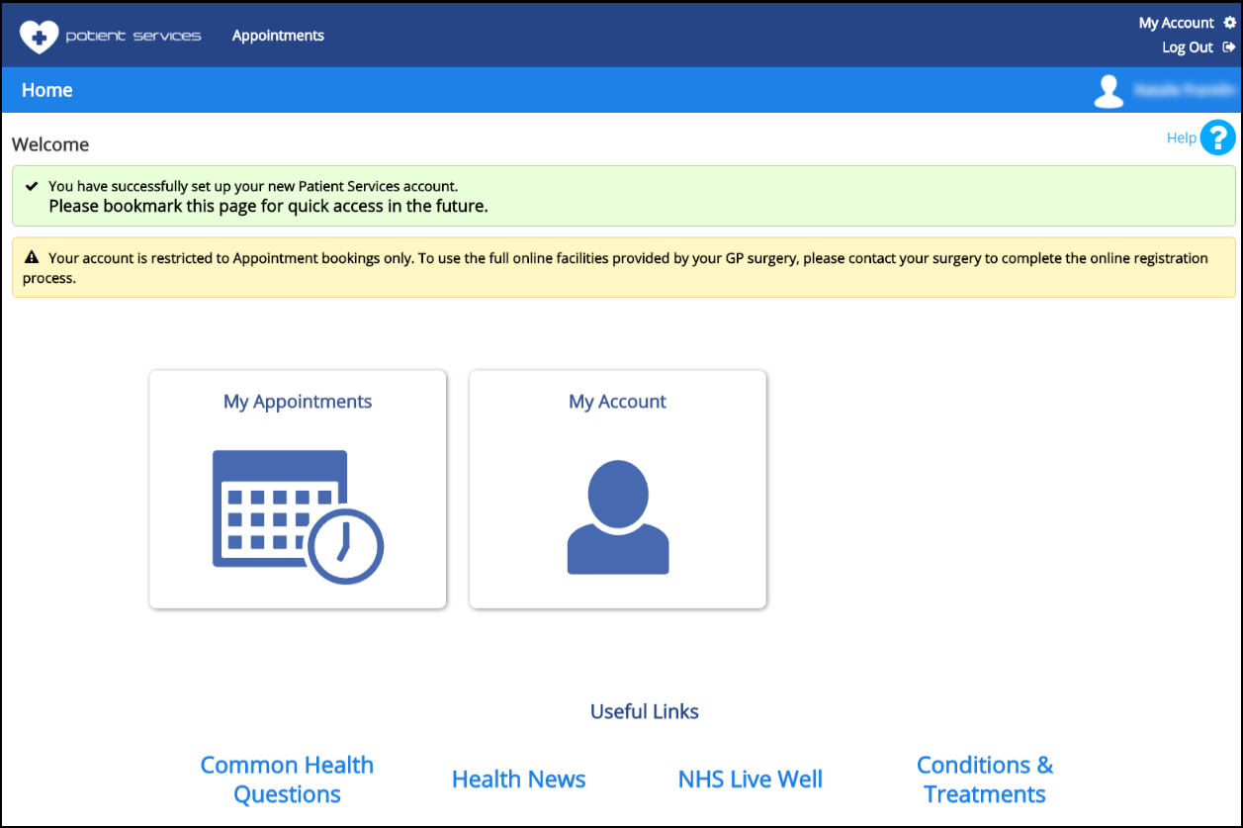This screenshot has height=828, width=1243.
Task: Open the Appointments menu in top navigation
Action: click(x=278, y=36)
